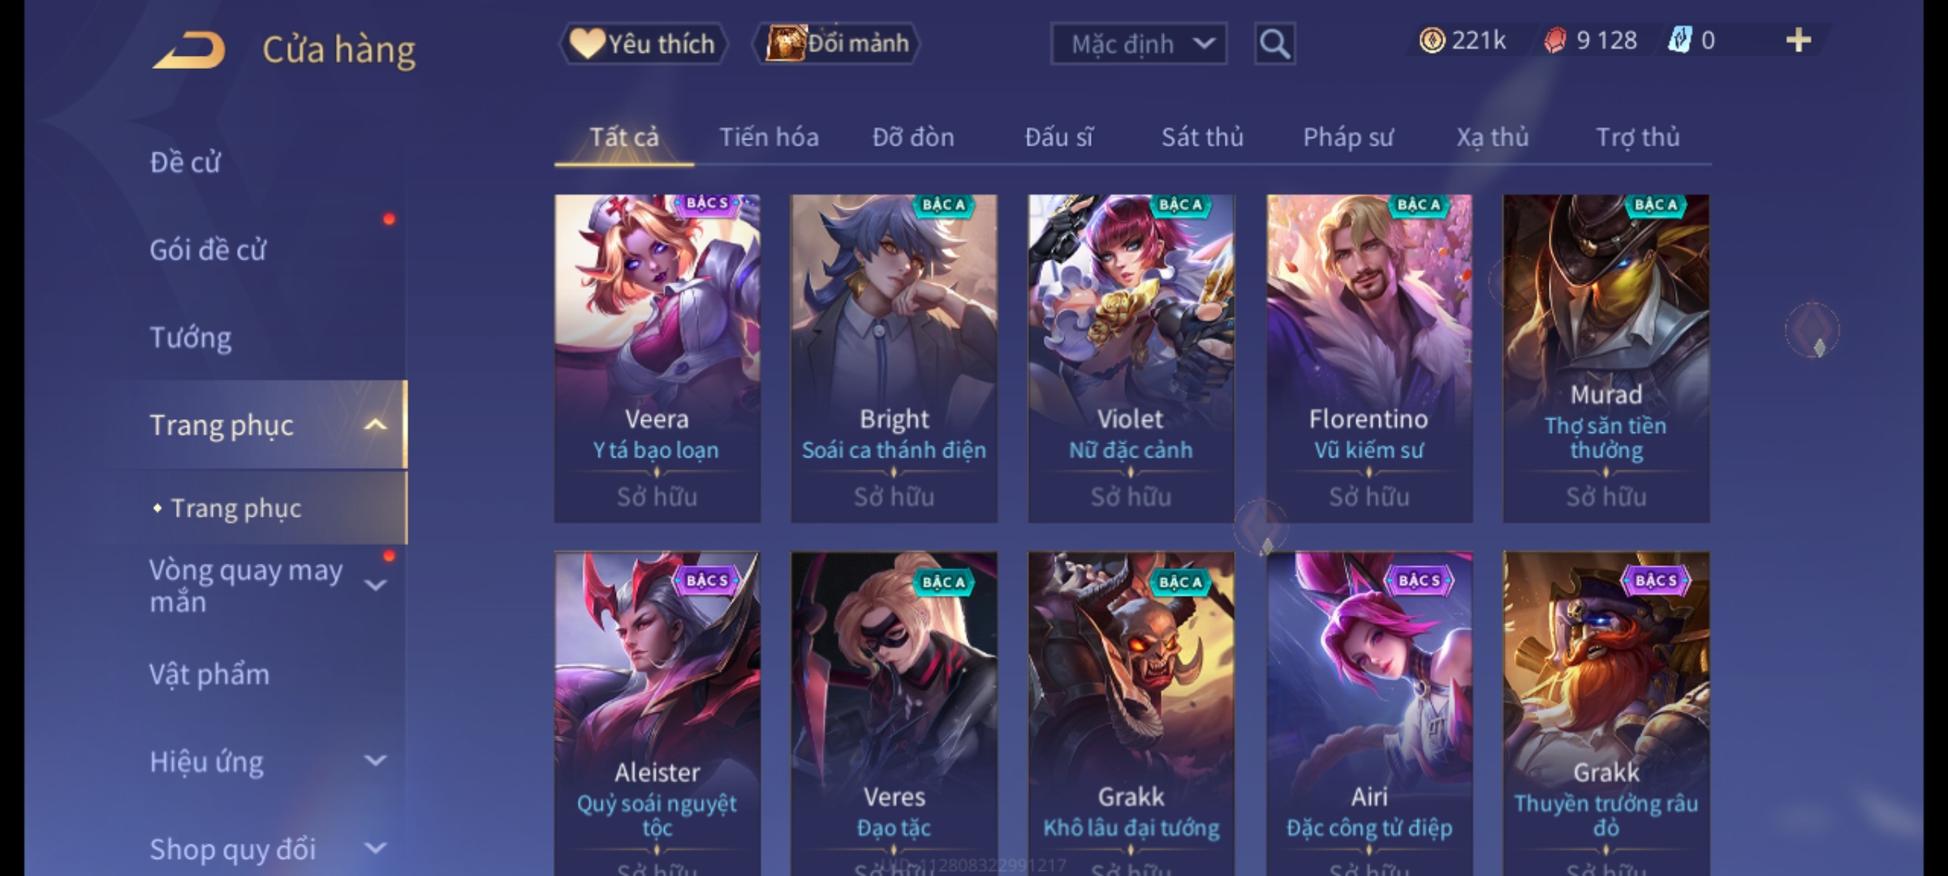Switch to the Sát thủ tab
Viewport: 1948px width, 876px height.
click(1202, 137)
